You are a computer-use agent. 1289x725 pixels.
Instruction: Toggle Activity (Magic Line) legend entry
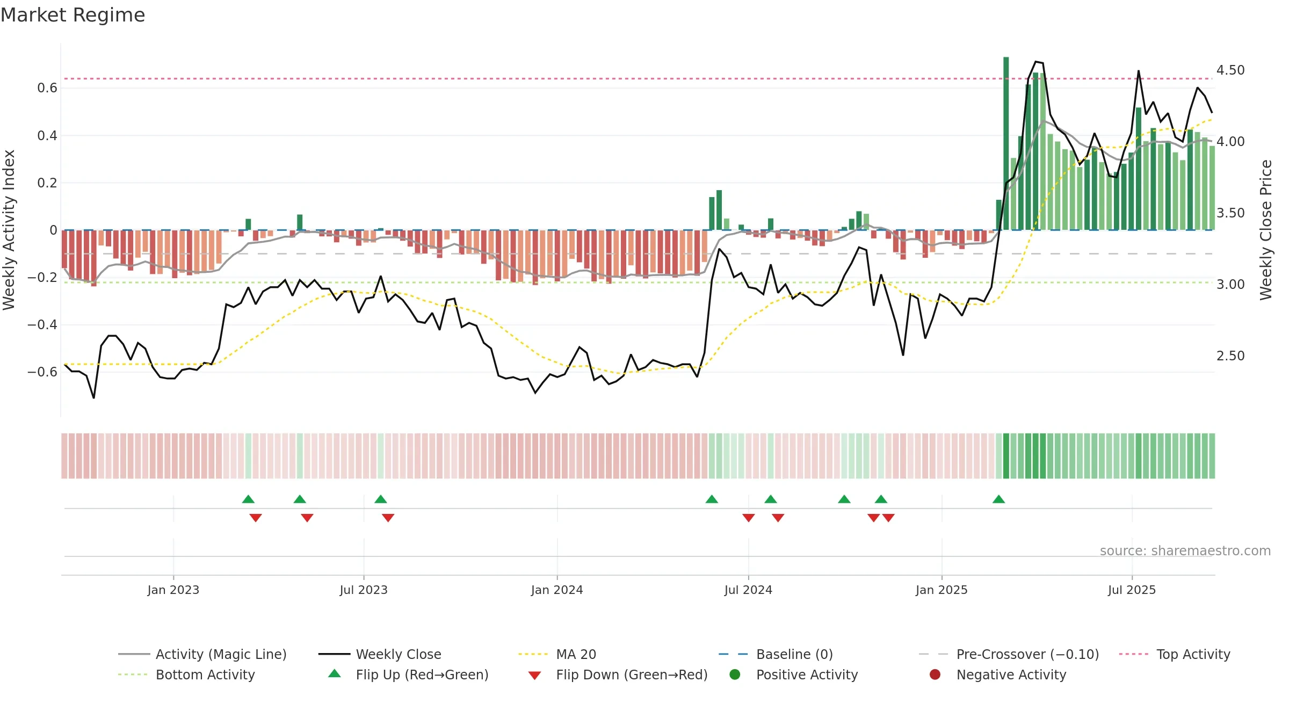[x=202, y=654]
